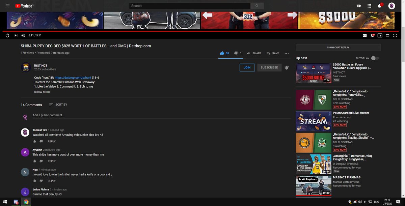Click the search magnifier button

pyautogui.click(x=257, y=6)
